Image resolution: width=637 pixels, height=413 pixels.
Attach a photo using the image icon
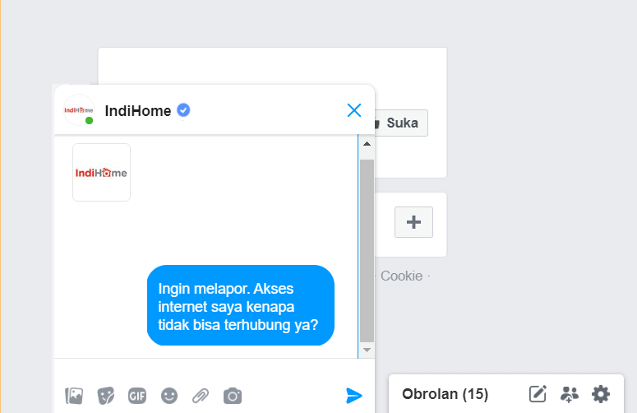click(x=74, y=396)
